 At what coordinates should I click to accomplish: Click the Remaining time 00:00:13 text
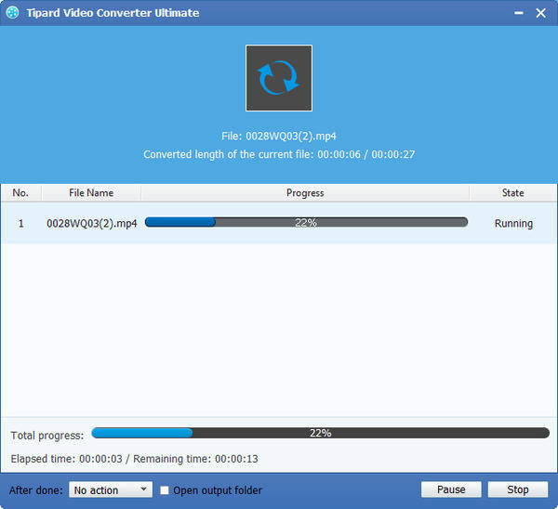coord(195,459)
